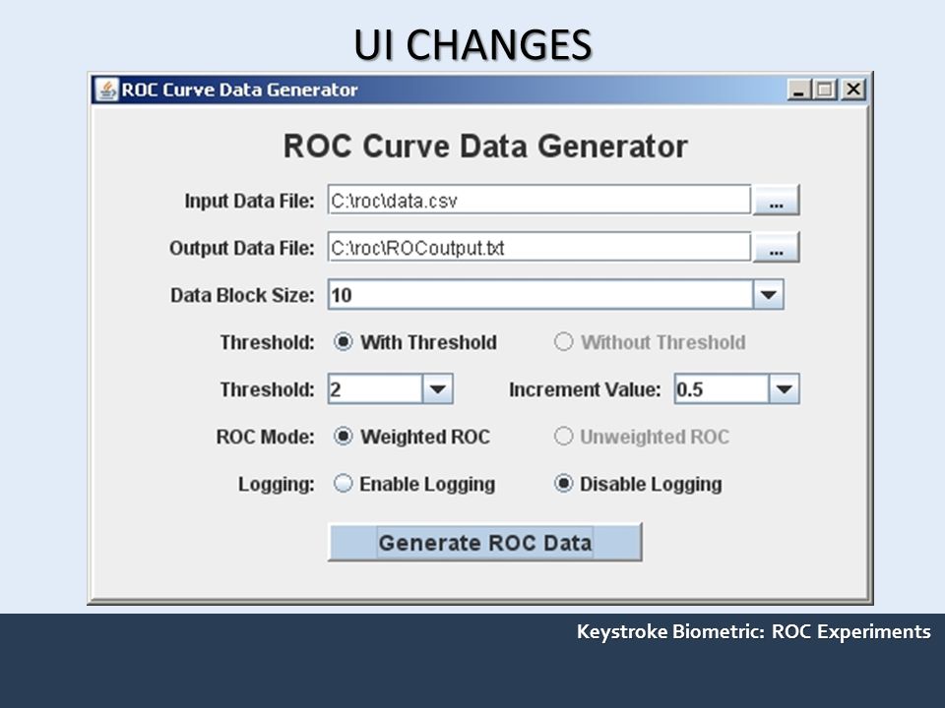The image size is (945, 708).
Task: Click the Output Data File path field
Action: [539, 248]
